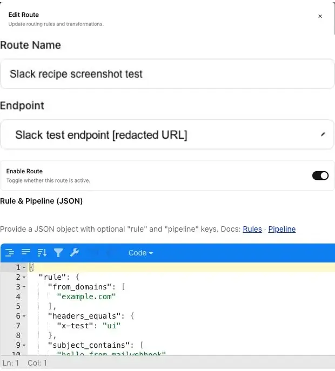
Task: Click the "subject_contains" key text
Action: point(89,345)
